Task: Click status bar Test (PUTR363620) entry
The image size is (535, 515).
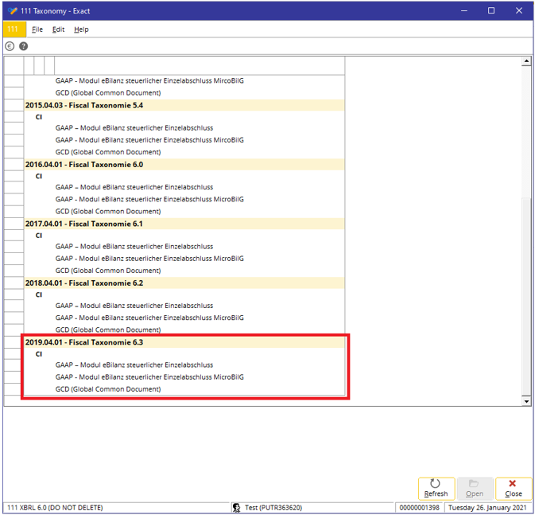Action: click(x=273, y=508)
